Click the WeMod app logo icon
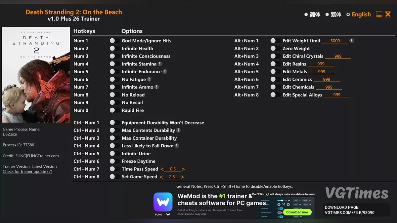Image resolution: width=397 pixels, height=223 pixels. (163, 202)
